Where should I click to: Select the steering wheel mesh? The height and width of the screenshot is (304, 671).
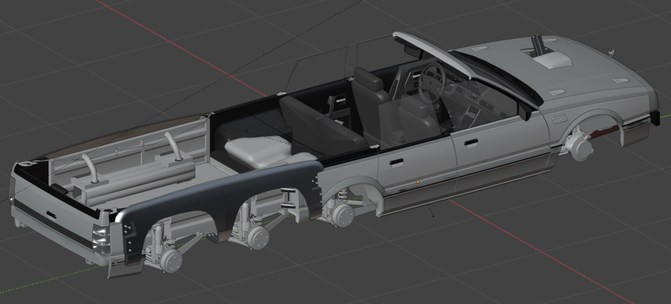[x=432, y=82]
